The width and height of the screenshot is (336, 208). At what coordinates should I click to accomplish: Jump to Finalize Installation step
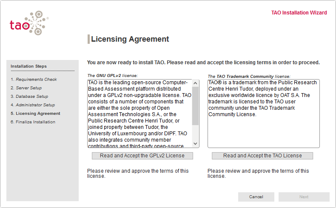tap(33, 122)
